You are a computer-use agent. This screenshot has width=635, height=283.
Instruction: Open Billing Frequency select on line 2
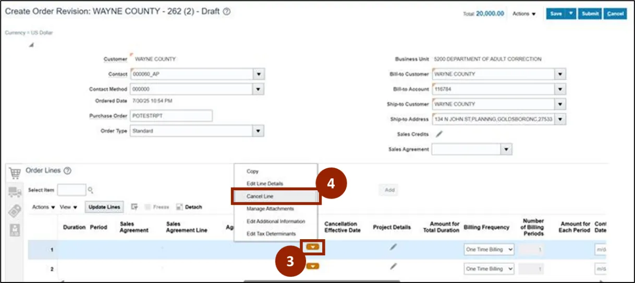pos(489,269)
